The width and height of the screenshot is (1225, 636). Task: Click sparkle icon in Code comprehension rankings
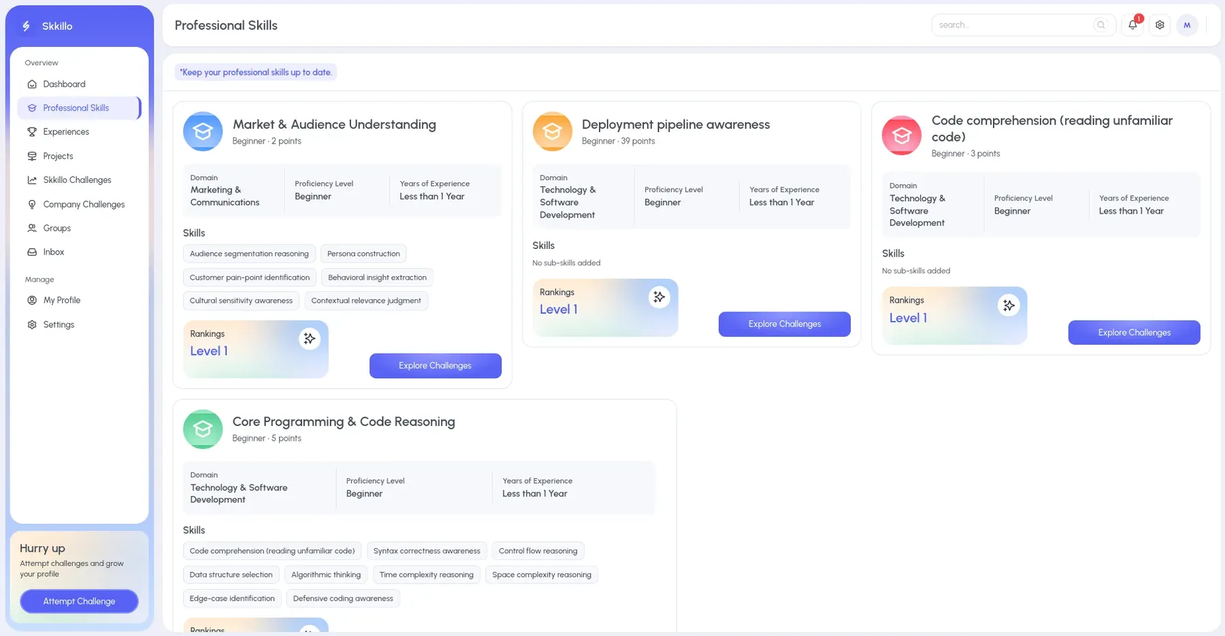pos(1009,305)
